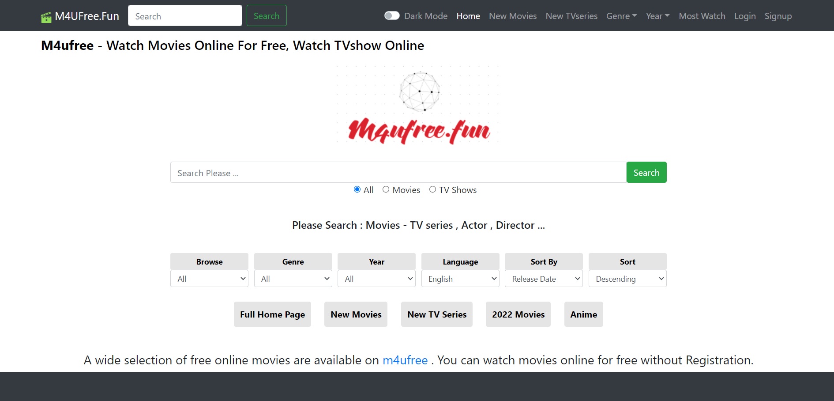Image resolution: width=834 pixels, height=401 pixels.
Task: Go to Home in the navbar
Action: click(x=468, y=16)
